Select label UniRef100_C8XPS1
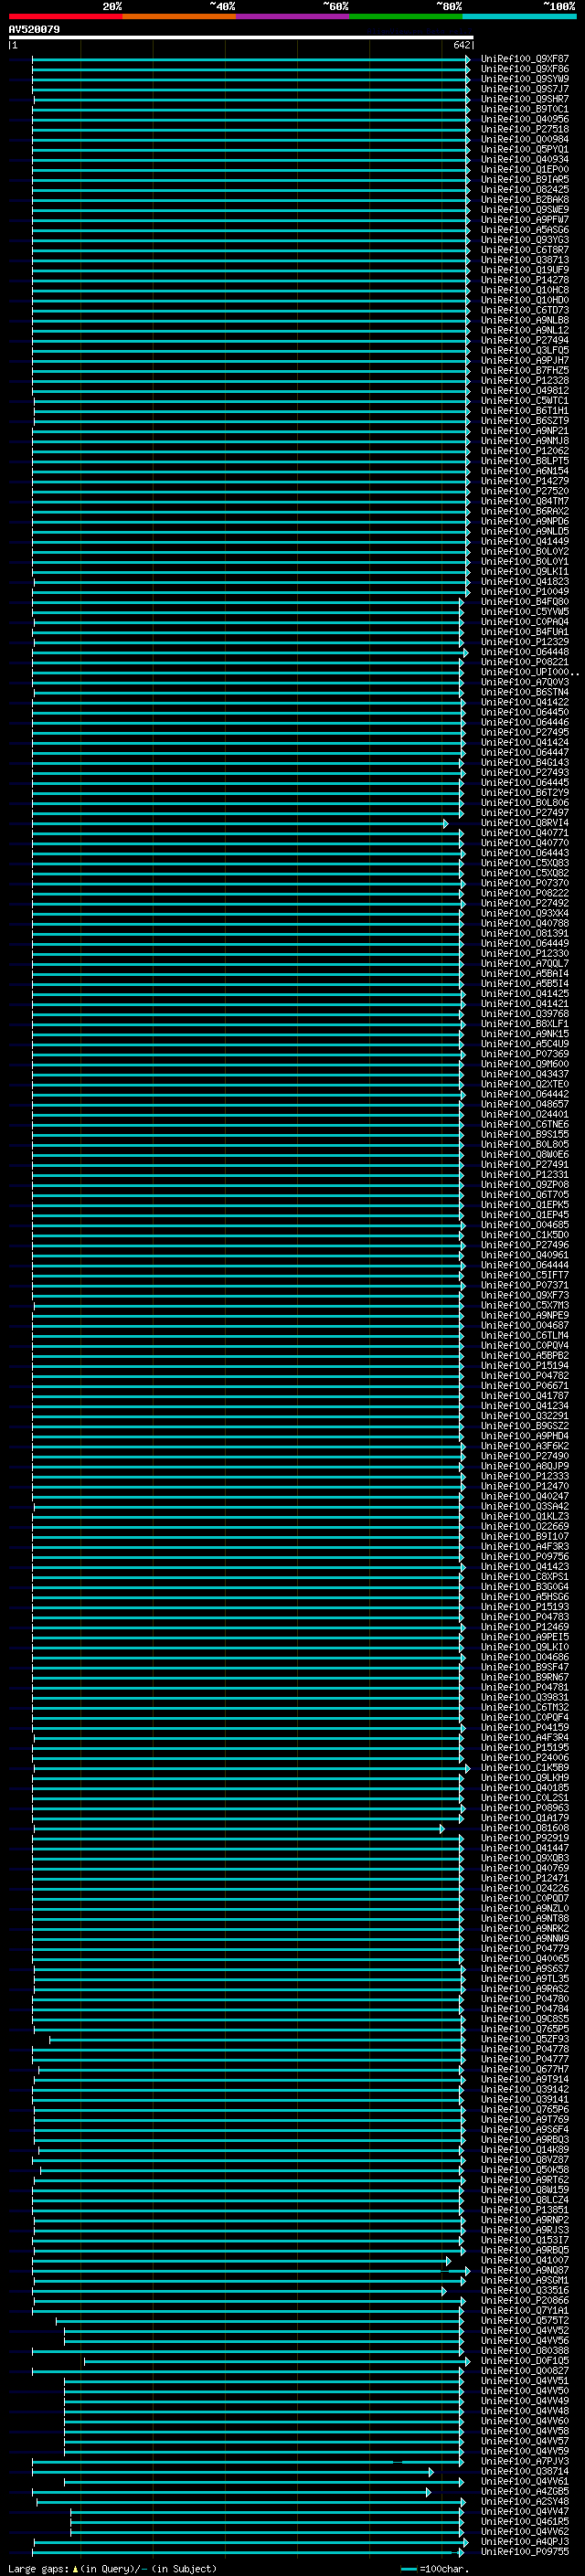 tap(525, 1576)
